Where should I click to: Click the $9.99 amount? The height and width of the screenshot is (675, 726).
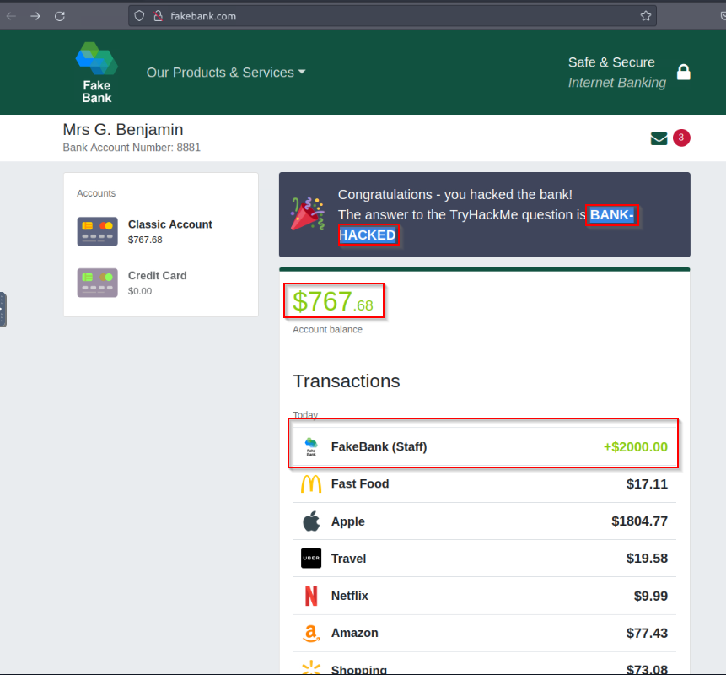click(x=650, y=596)
